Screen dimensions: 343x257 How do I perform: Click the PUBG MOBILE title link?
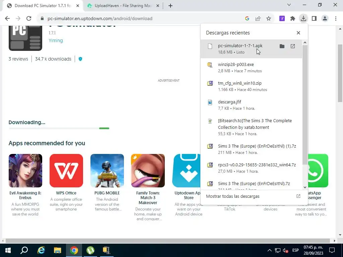point(107,193)
